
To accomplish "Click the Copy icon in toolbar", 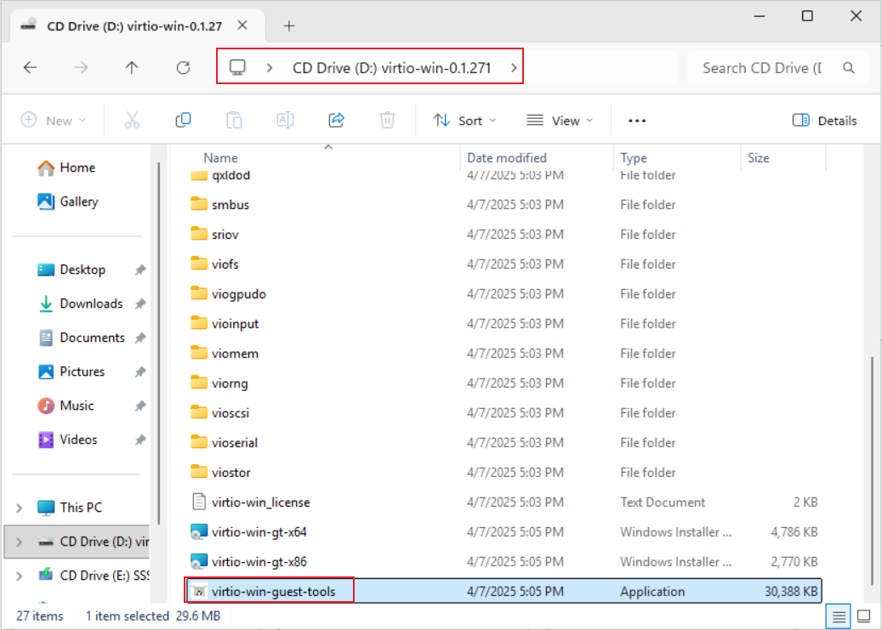I will coord(183,120).
